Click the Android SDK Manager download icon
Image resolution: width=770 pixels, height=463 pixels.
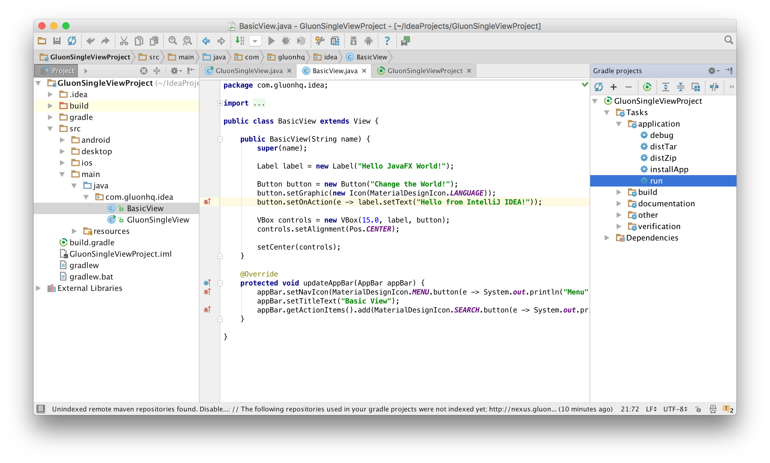pyautogui.click(x=353, y=41)
